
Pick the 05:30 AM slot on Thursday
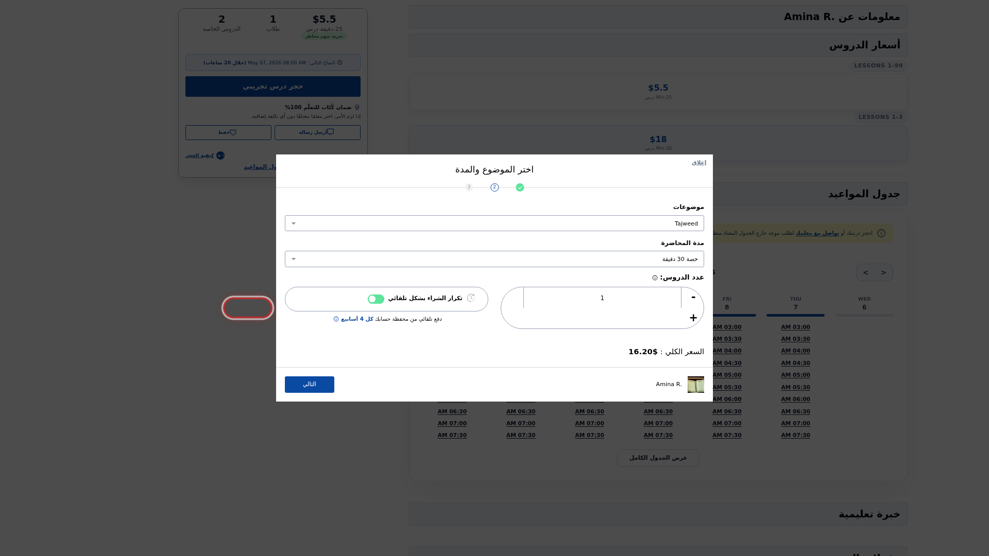(x=795, y=388)
